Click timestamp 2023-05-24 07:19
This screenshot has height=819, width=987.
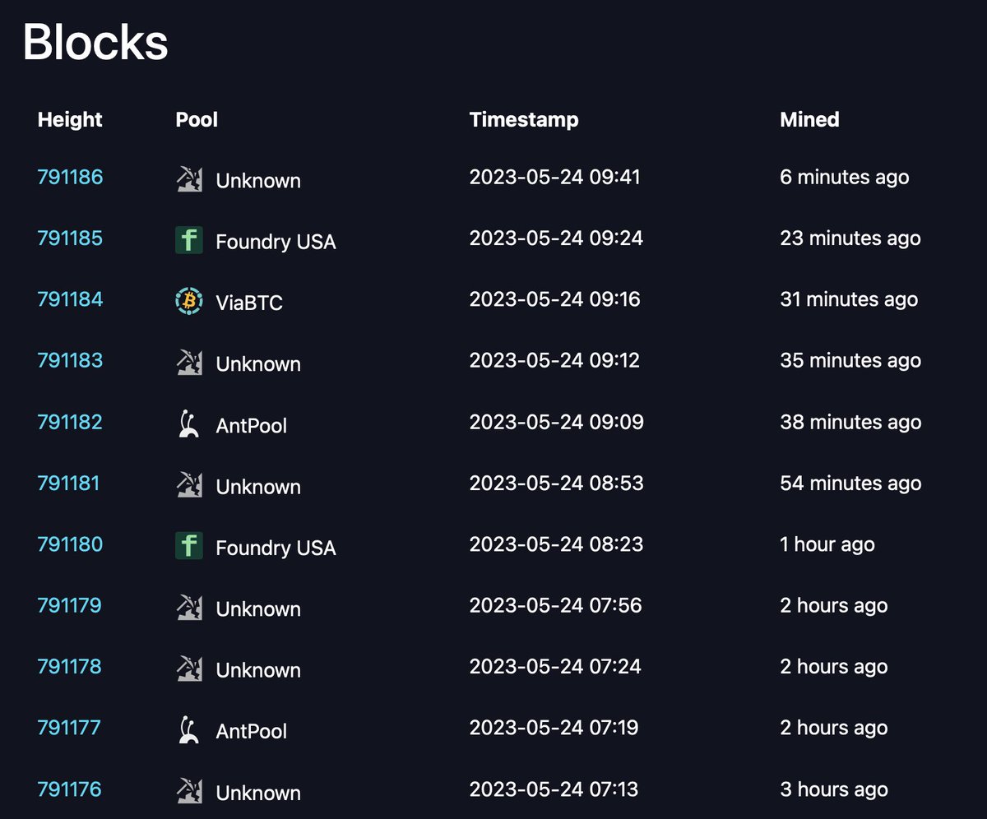pos(554,728)
